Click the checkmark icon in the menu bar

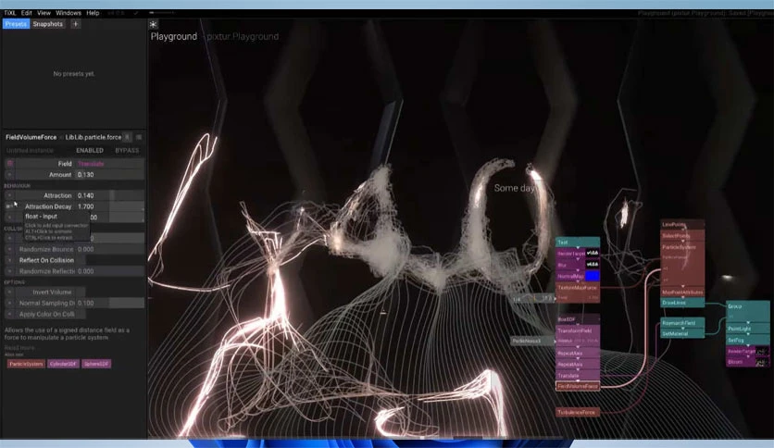(136, 13)
